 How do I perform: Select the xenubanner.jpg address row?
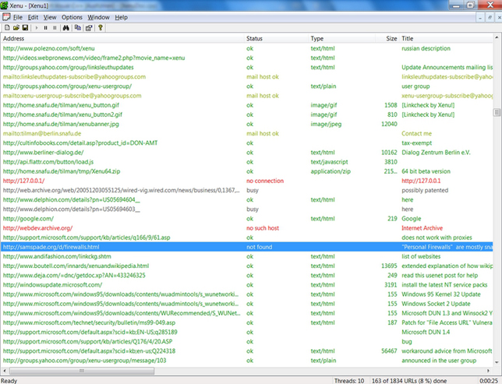[246, 124]
